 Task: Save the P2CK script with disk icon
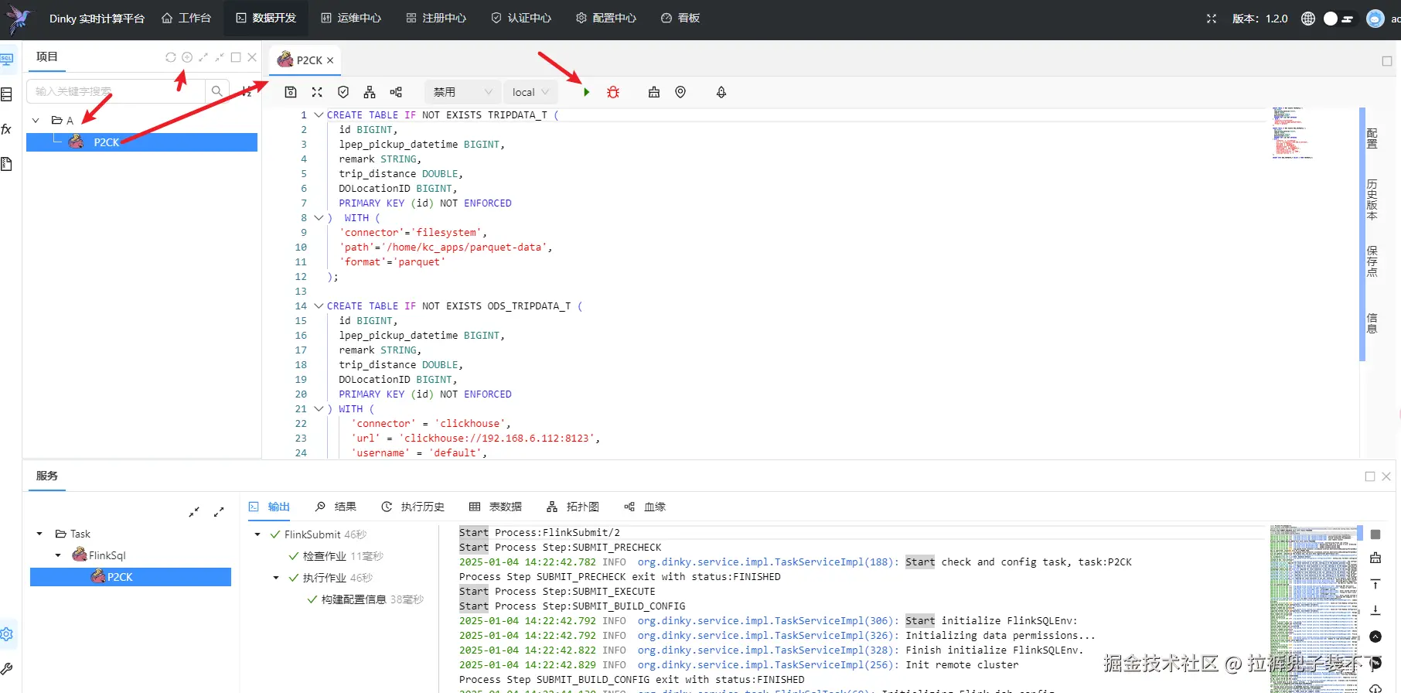(x=291, y=92)
